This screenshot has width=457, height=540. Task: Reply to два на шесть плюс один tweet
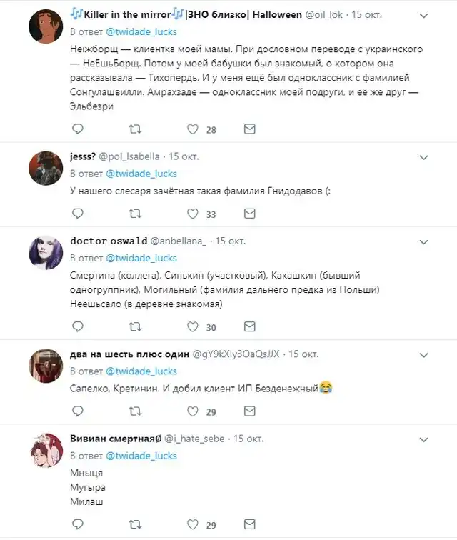pyautogui.click(x=78, y=412)
